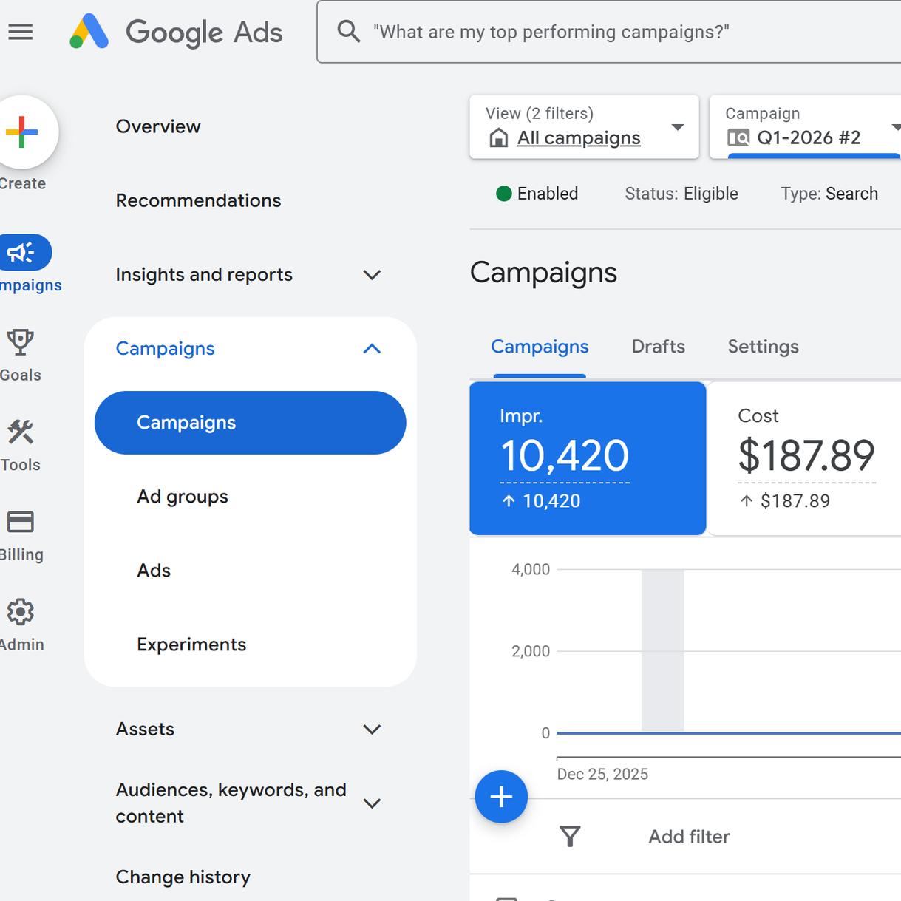The width and height of the screenshot is (901, 901).
Task: Switch to Settings tab
Action: (763, 347)
